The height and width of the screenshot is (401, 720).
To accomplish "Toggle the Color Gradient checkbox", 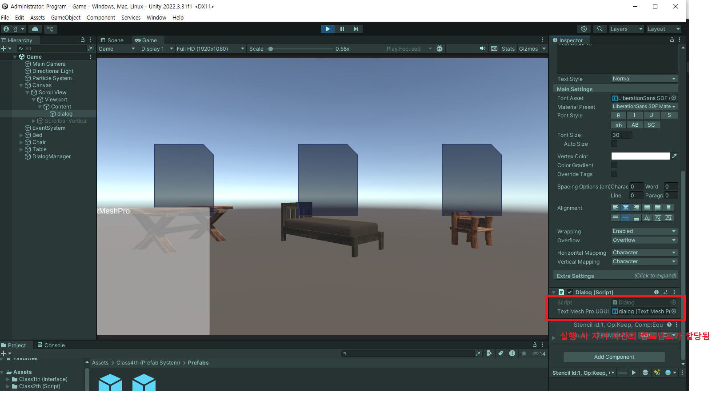I will pyautogui.click(x=614, y=165).
